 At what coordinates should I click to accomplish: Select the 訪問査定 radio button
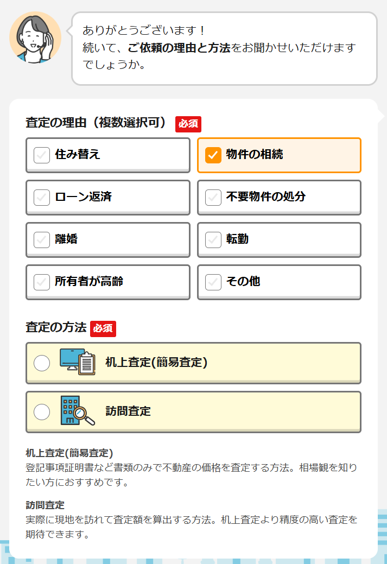coord(42,411)
